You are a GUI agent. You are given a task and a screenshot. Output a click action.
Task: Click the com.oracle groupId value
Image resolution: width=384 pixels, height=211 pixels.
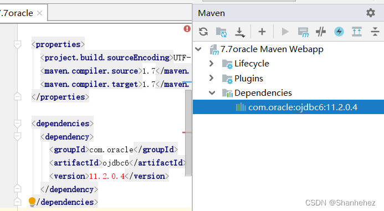[x=111, y=150]
